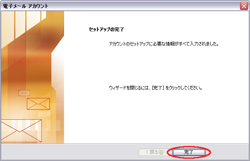Click the [完了] word inside instruction sentence
This screenshot has width=250, height=161.
tap(158, 88)
